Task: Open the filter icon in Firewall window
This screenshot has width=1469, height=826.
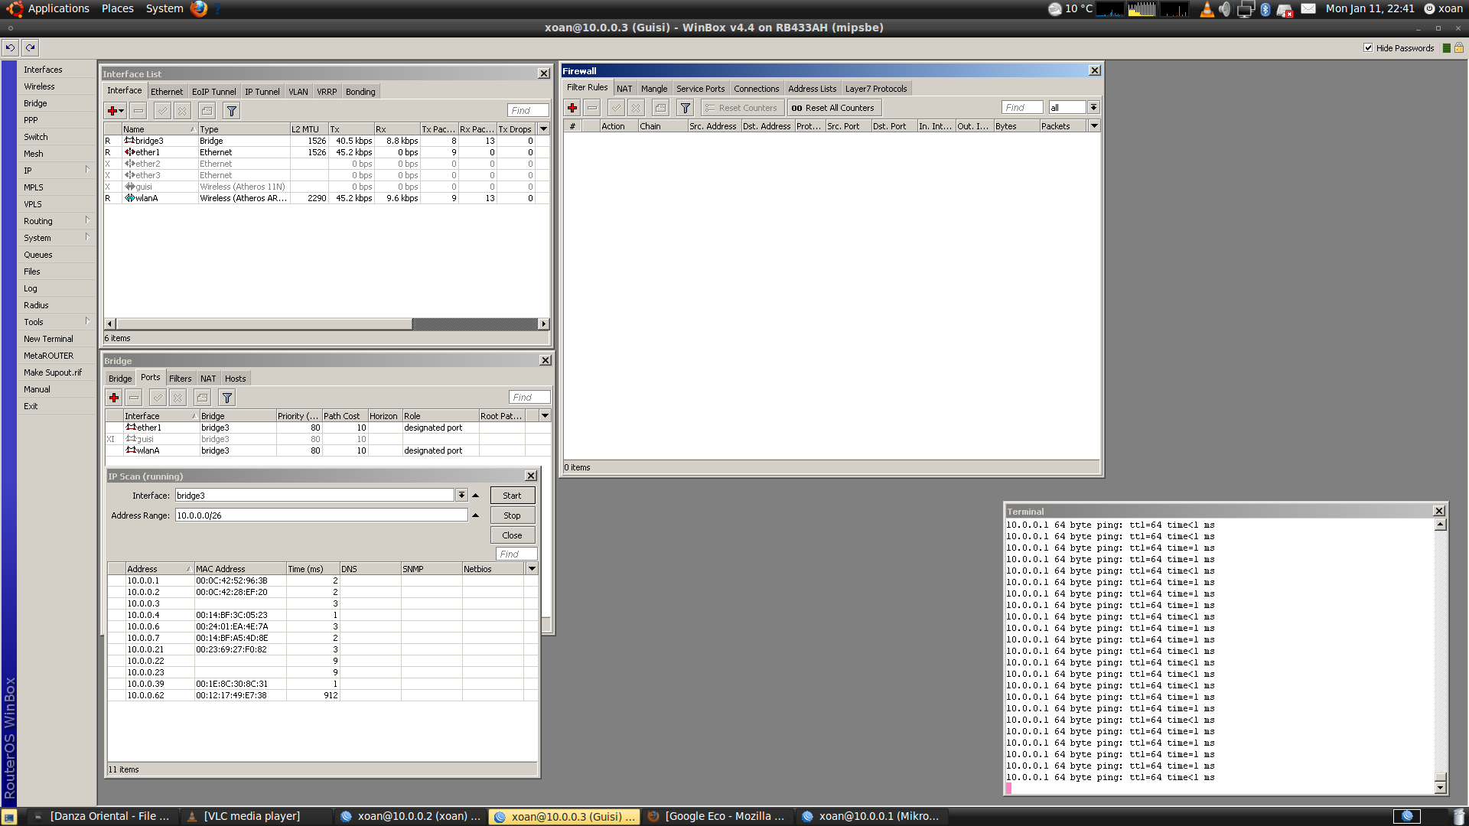Action: tap(686, 108)
